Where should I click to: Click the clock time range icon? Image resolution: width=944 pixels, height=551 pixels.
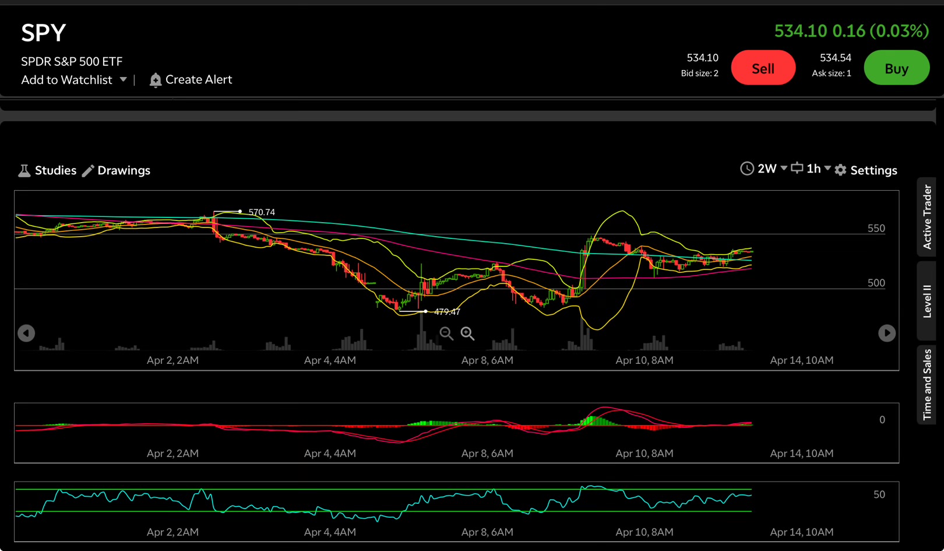[x=746, y=169]
